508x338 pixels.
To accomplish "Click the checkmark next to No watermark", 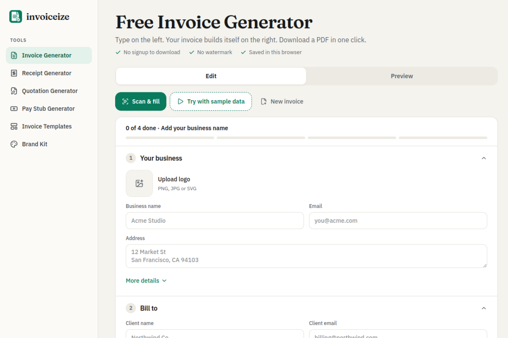I will click(x=192, y=52).
